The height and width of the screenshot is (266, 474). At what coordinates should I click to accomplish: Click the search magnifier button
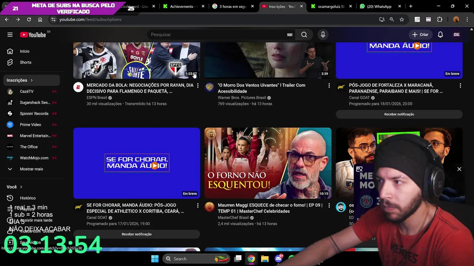(x=304, y=35)
